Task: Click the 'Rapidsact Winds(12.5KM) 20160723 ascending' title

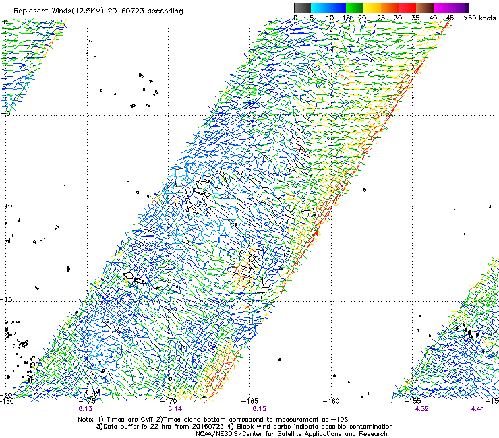Action: click(x=98, y=11)
